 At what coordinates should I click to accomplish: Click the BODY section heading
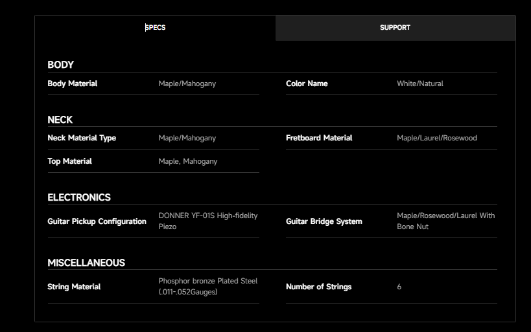point(60,65)
